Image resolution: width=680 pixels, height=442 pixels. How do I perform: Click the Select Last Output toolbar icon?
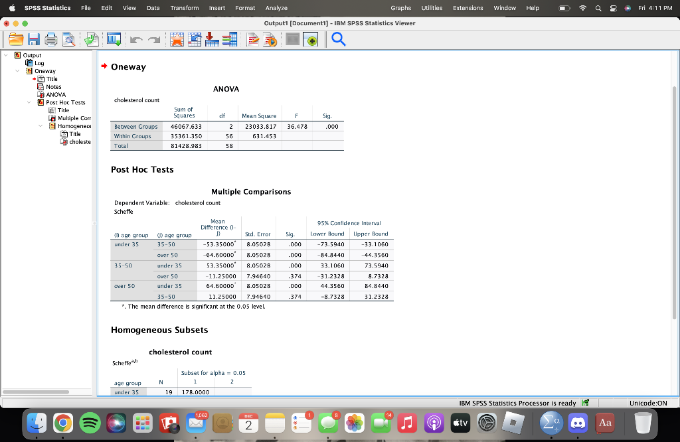[253, 39]
